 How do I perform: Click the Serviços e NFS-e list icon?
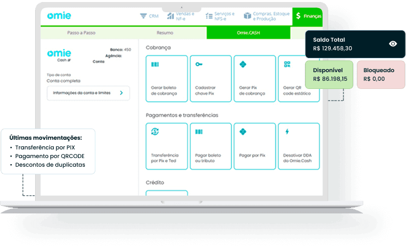[209, 16]
